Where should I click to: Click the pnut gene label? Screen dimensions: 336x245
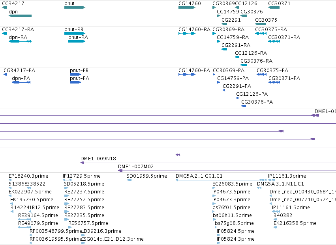(69, 4)
